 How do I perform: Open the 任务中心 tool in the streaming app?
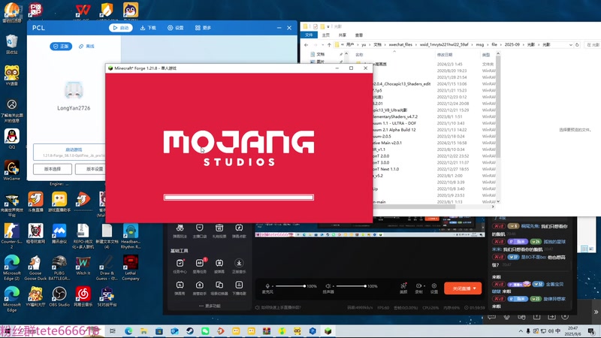[180, 267]
